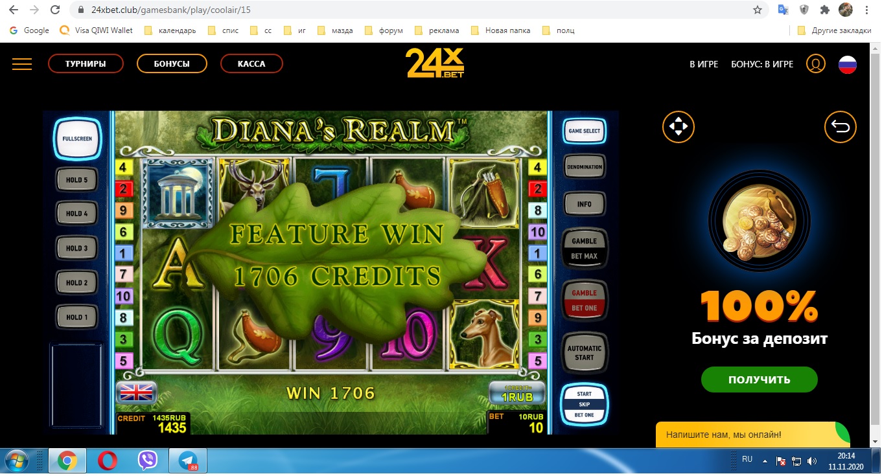This screenshot has width=882, height=476.
Task: Toggle game FULLSCREEN button
Action: coord(77,139)
